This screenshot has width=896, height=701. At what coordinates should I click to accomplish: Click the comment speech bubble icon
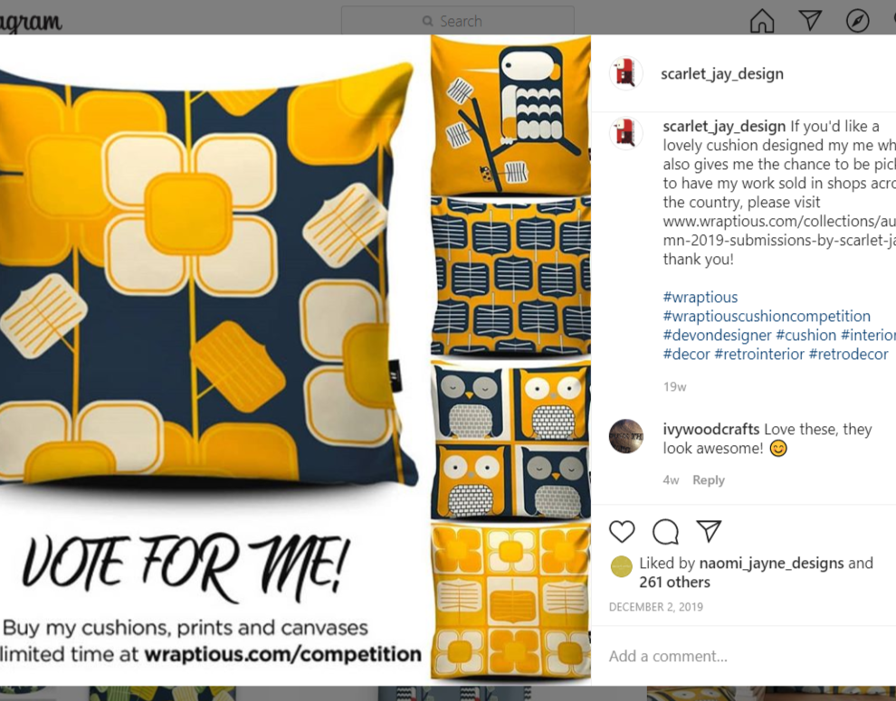[x=665, y=531]
